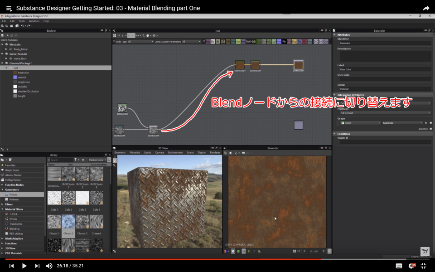
Task: Exit full screen mode
Action: tap(424, 266)
